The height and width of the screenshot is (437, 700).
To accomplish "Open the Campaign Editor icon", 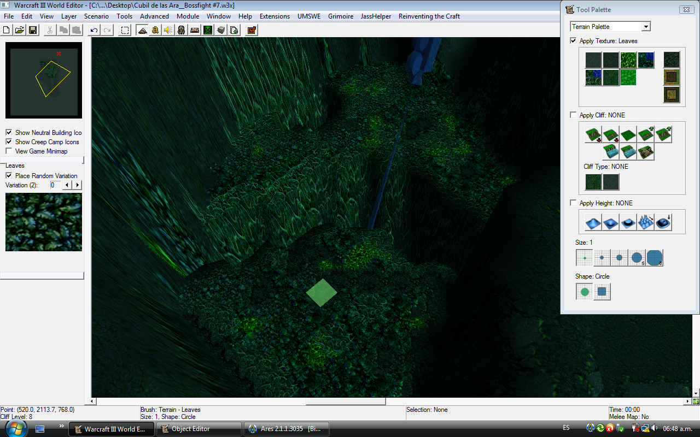I will click(x=195, y=30).
